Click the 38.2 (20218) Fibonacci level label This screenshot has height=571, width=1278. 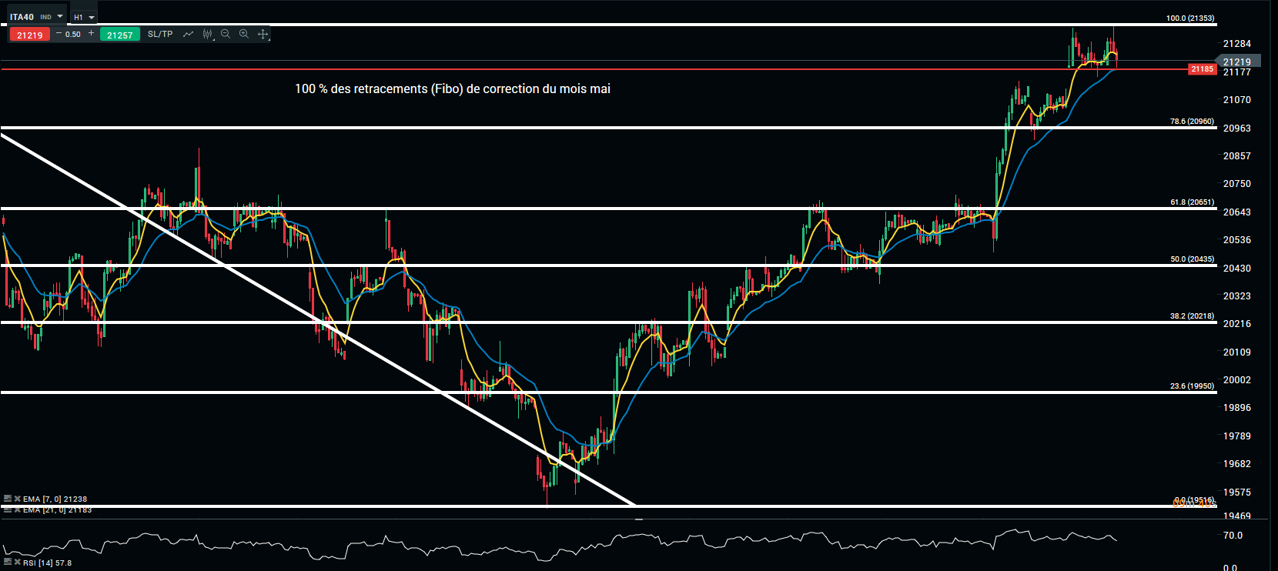click(x=1192, y=316)
